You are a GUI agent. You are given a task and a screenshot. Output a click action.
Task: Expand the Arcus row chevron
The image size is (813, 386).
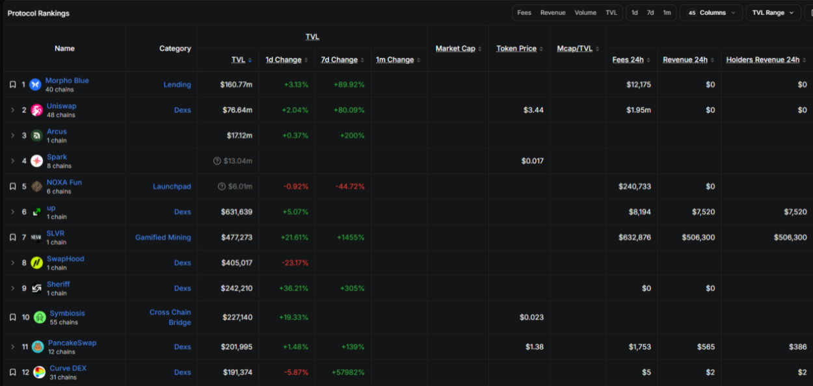click(12, 136)
